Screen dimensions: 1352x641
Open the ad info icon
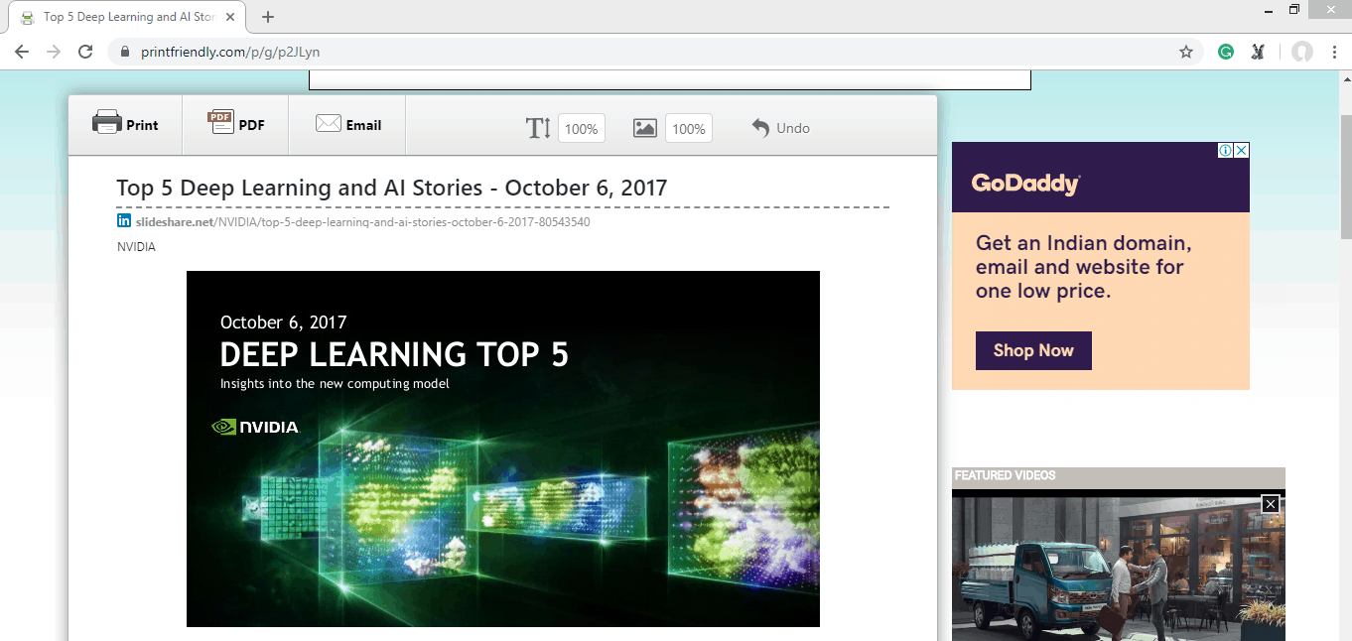[x=1226, y=151]
